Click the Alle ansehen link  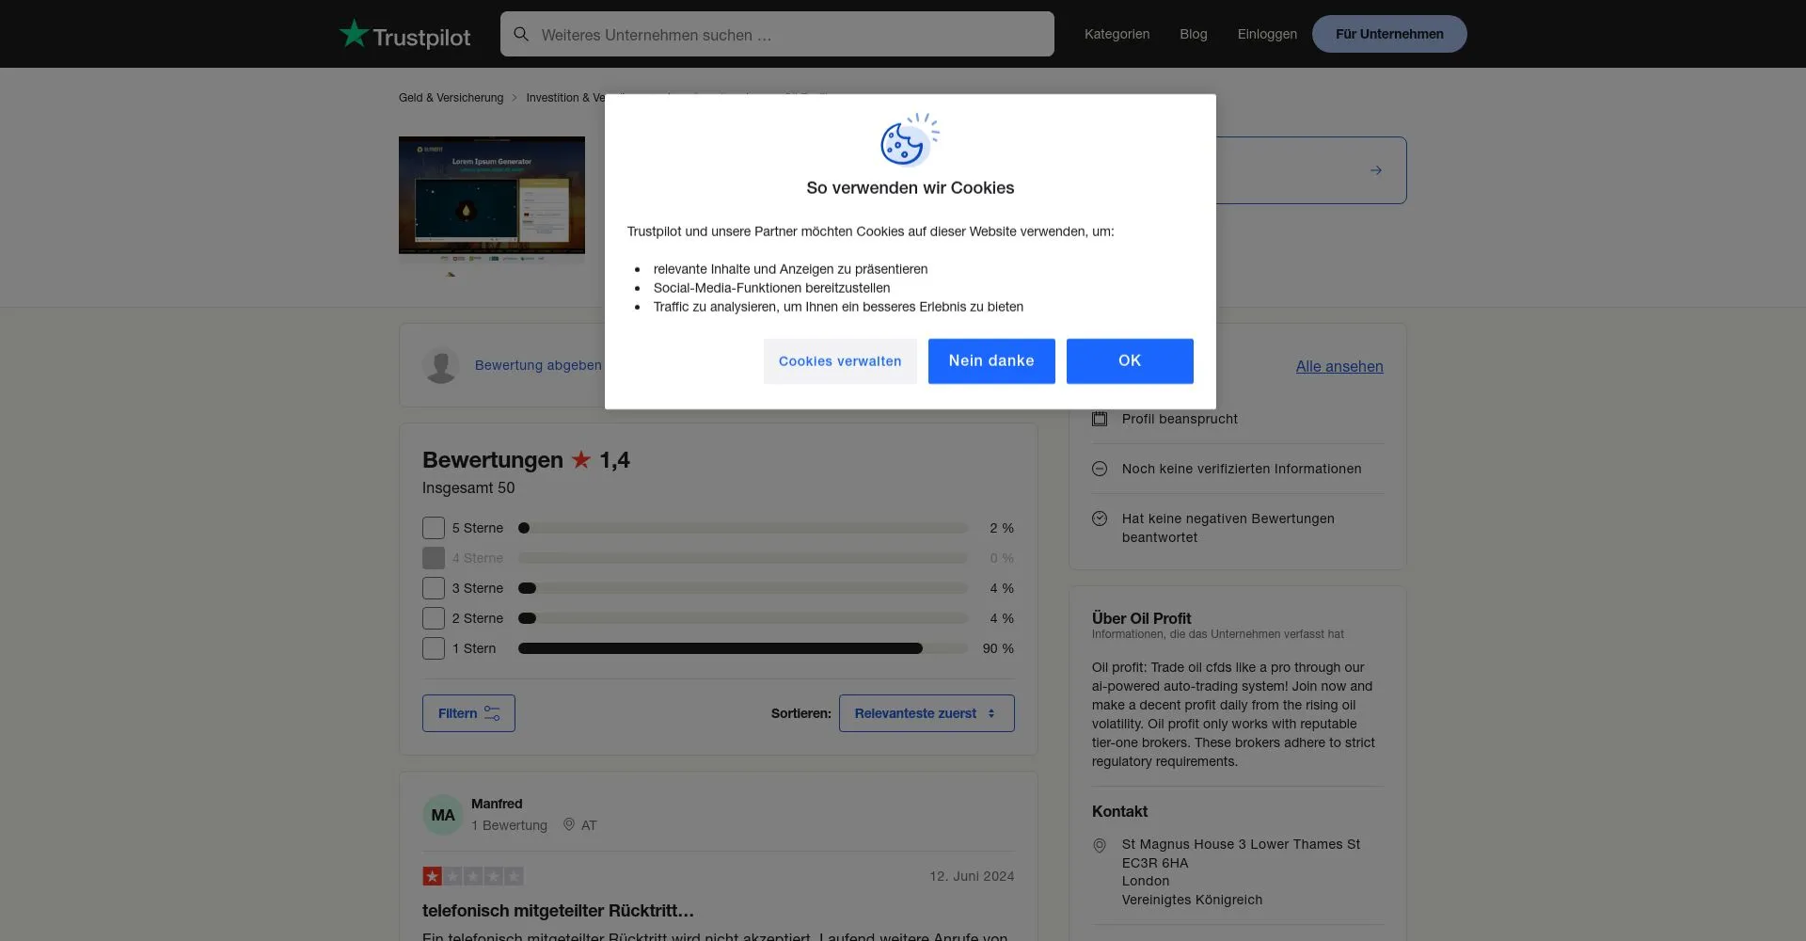point(1339,367)
